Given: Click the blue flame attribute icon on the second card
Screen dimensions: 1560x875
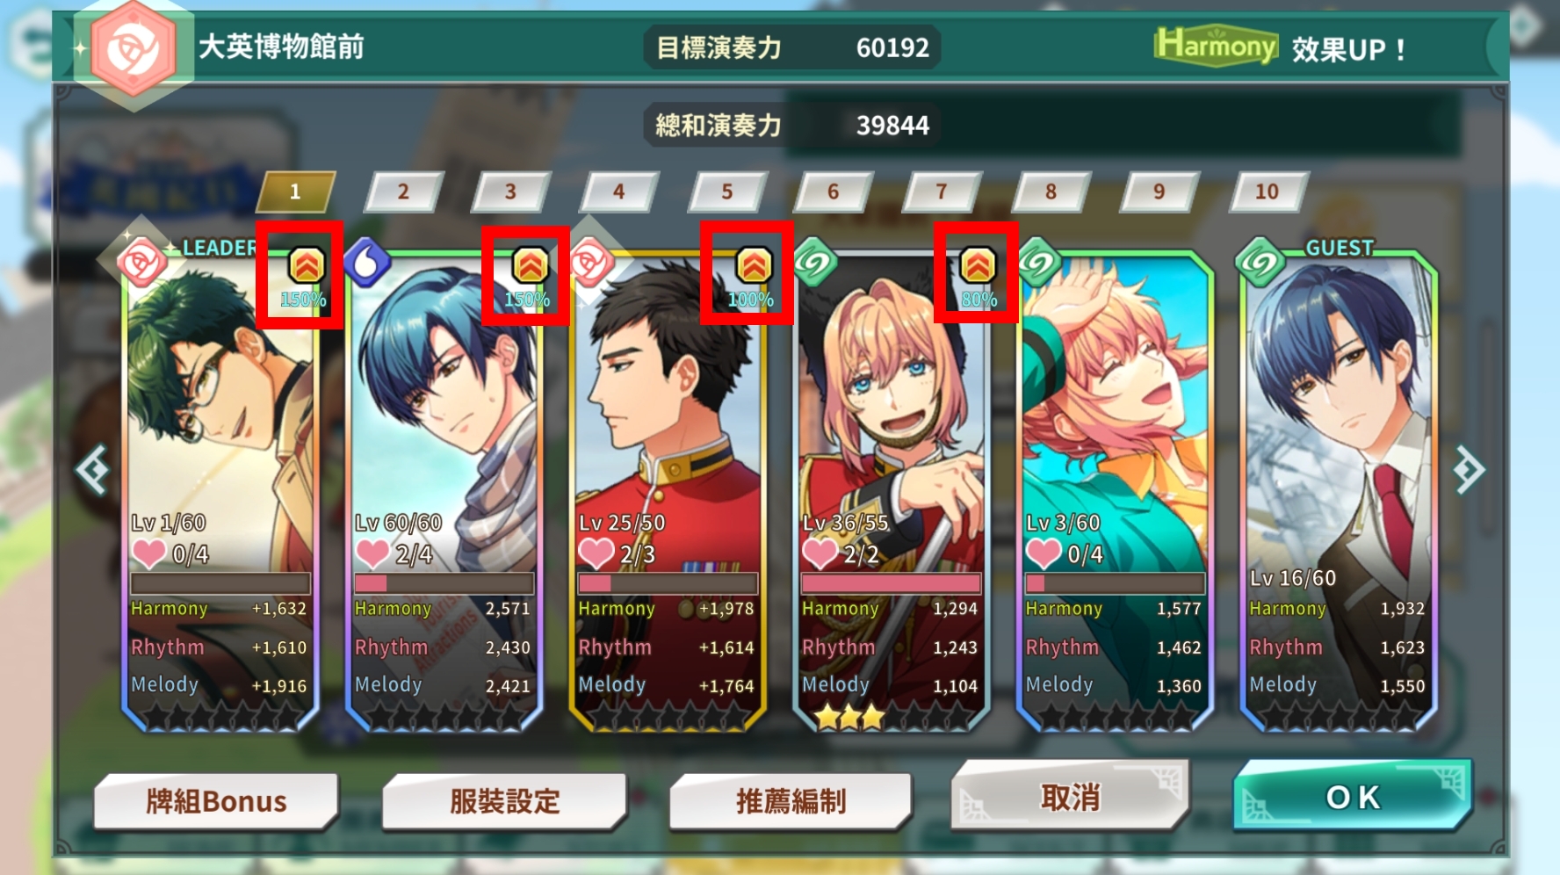Looking at the screenshot, I should [x=366, y=263].
